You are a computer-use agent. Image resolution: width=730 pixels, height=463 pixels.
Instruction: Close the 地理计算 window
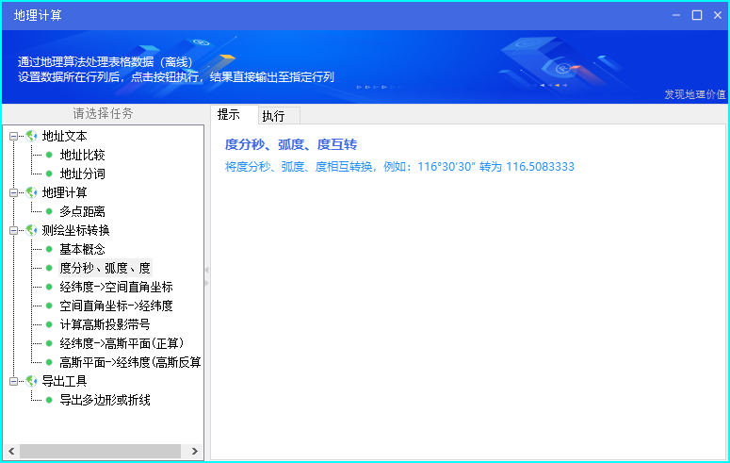click(718, 15)
